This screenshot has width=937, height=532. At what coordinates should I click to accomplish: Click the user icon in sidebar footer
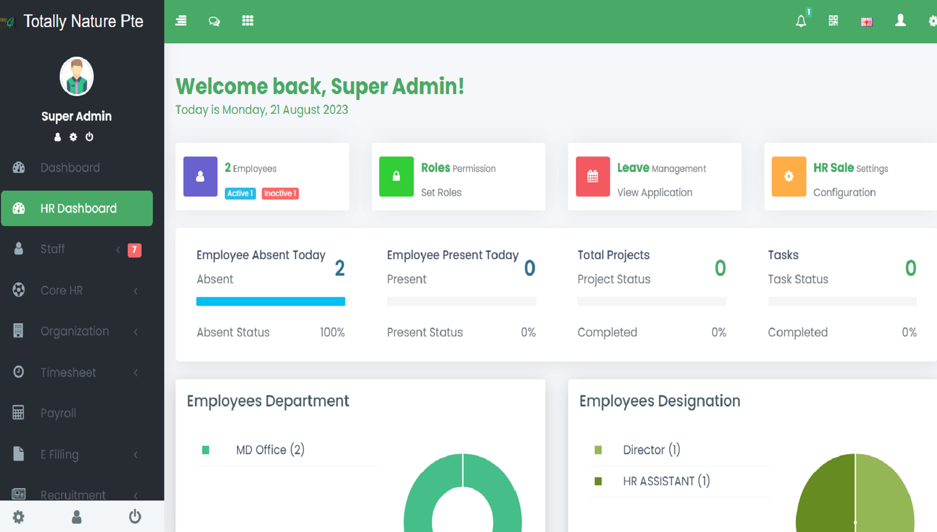tap(76, 517)
